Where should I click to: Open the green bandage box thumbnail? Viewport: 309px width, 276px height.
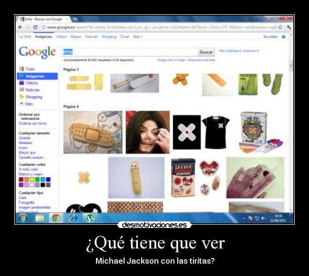[261, 85]
